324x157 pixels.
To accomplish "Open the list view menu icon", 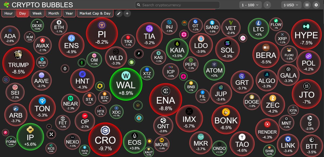I will pyautogui.click(x=307, y=5).
